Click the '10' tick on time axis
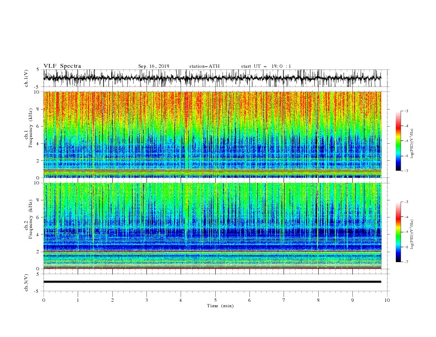Screen dimensions: 436x337 (387, 300)
